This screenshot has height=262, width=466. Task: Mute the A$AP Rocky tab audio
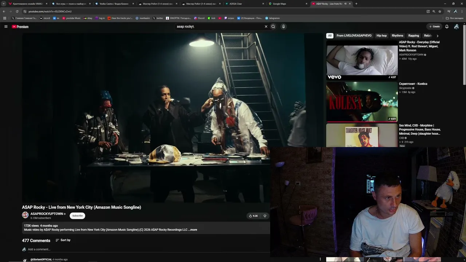point(345,4)
